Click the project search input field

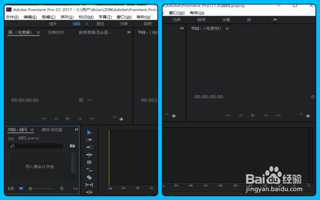[x=36, y=146]
